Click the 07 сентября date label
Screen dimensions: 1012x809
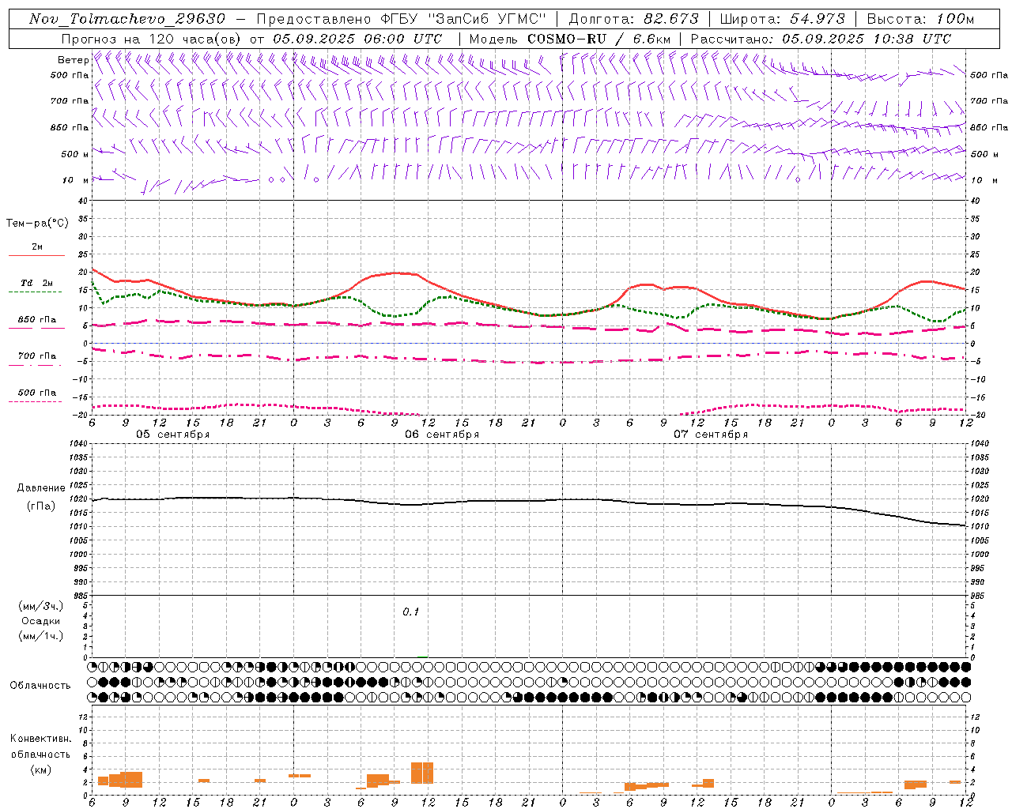711,435
